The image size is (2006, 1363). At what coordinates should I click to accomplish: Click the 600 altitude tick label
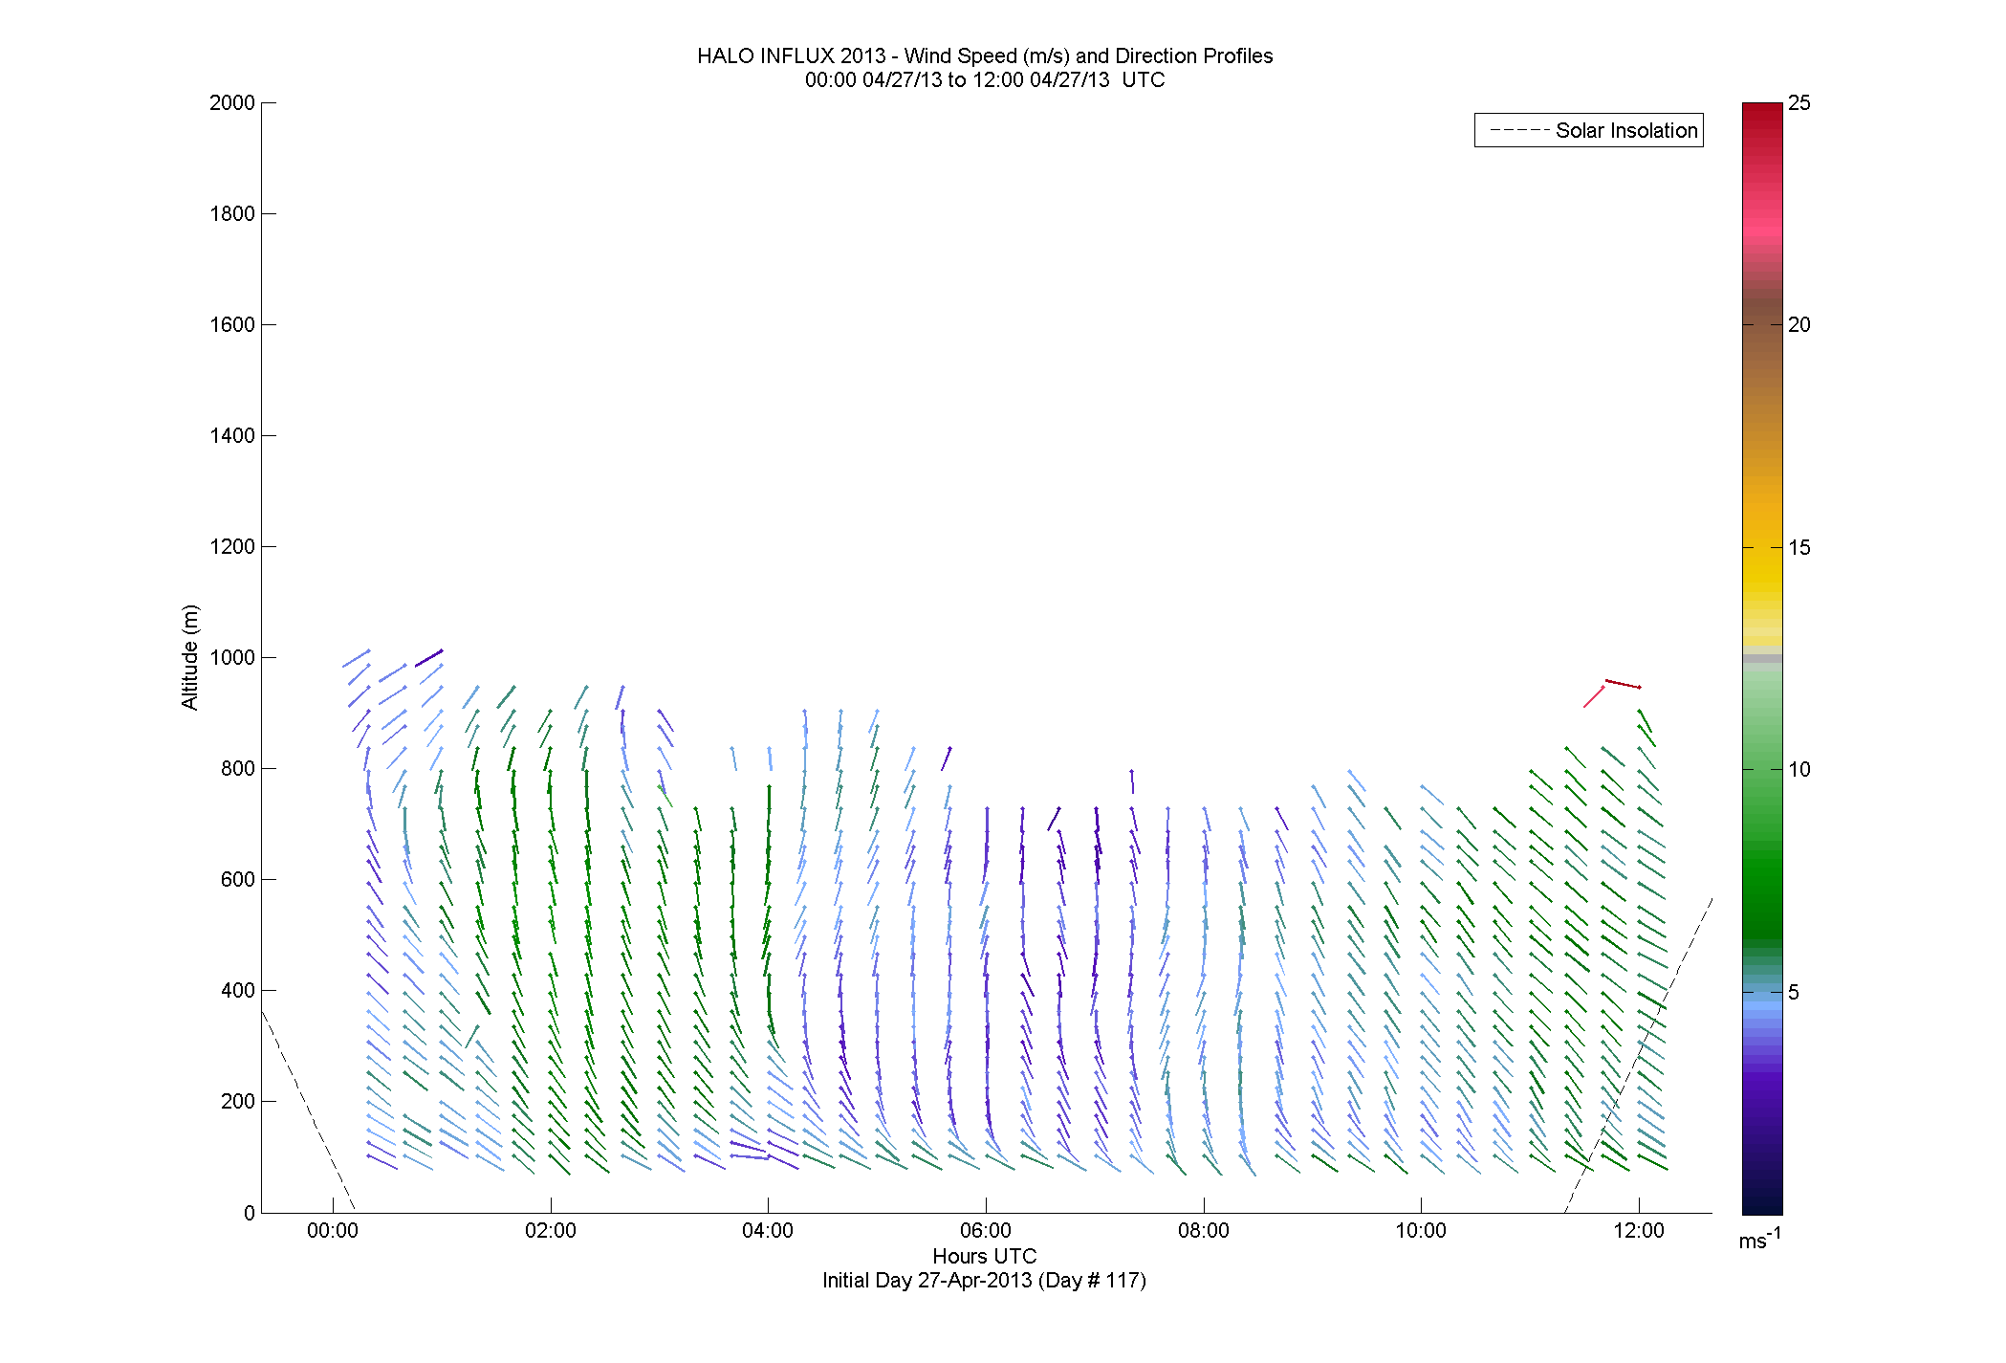[x=238, y=879]
